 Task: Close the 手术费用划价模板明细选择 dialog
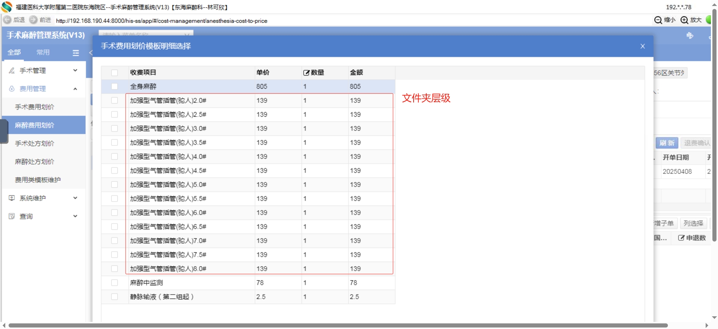click(x=642, y=46)
